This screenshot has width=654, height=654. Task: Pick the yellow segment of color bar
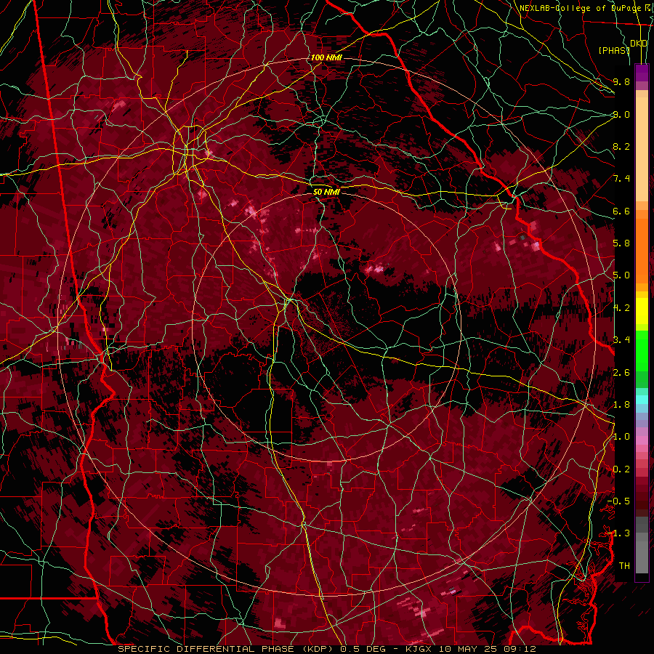(x=642, y=311)
